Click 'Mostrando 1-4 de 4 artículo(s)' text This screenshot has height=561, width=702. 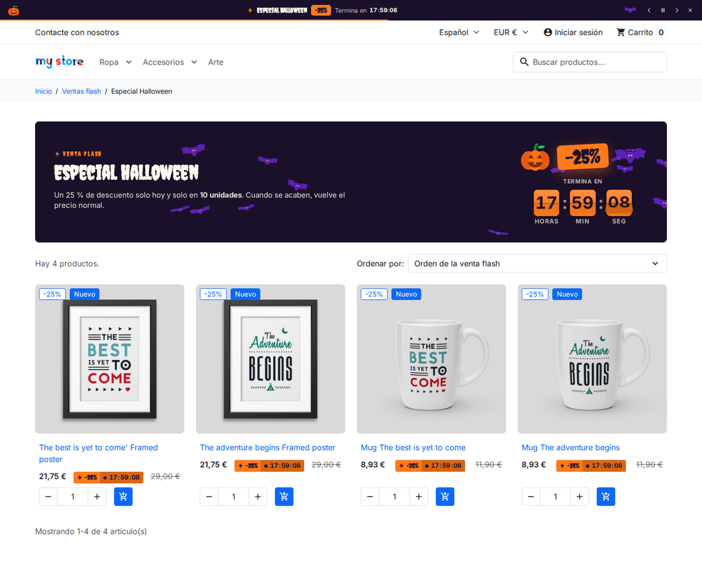click(x=91, y=531)
